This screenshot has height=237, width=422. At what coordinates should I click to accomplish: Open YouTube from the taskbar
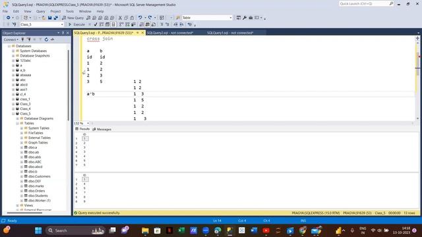tap(266, 230)
